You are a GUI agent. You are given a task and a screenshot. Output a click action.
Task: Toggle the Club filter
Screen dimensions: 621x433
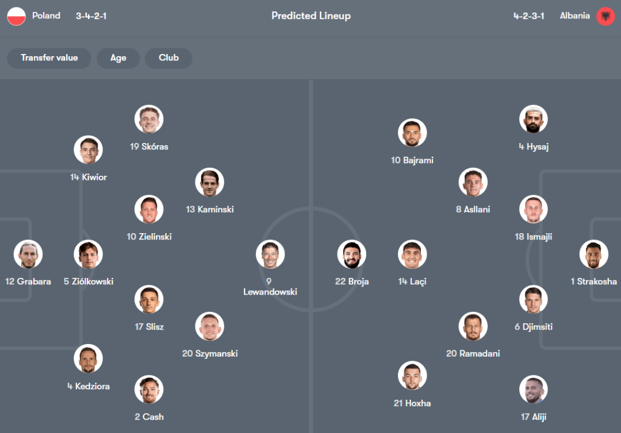pyautogui.click(x=168, y=58)
